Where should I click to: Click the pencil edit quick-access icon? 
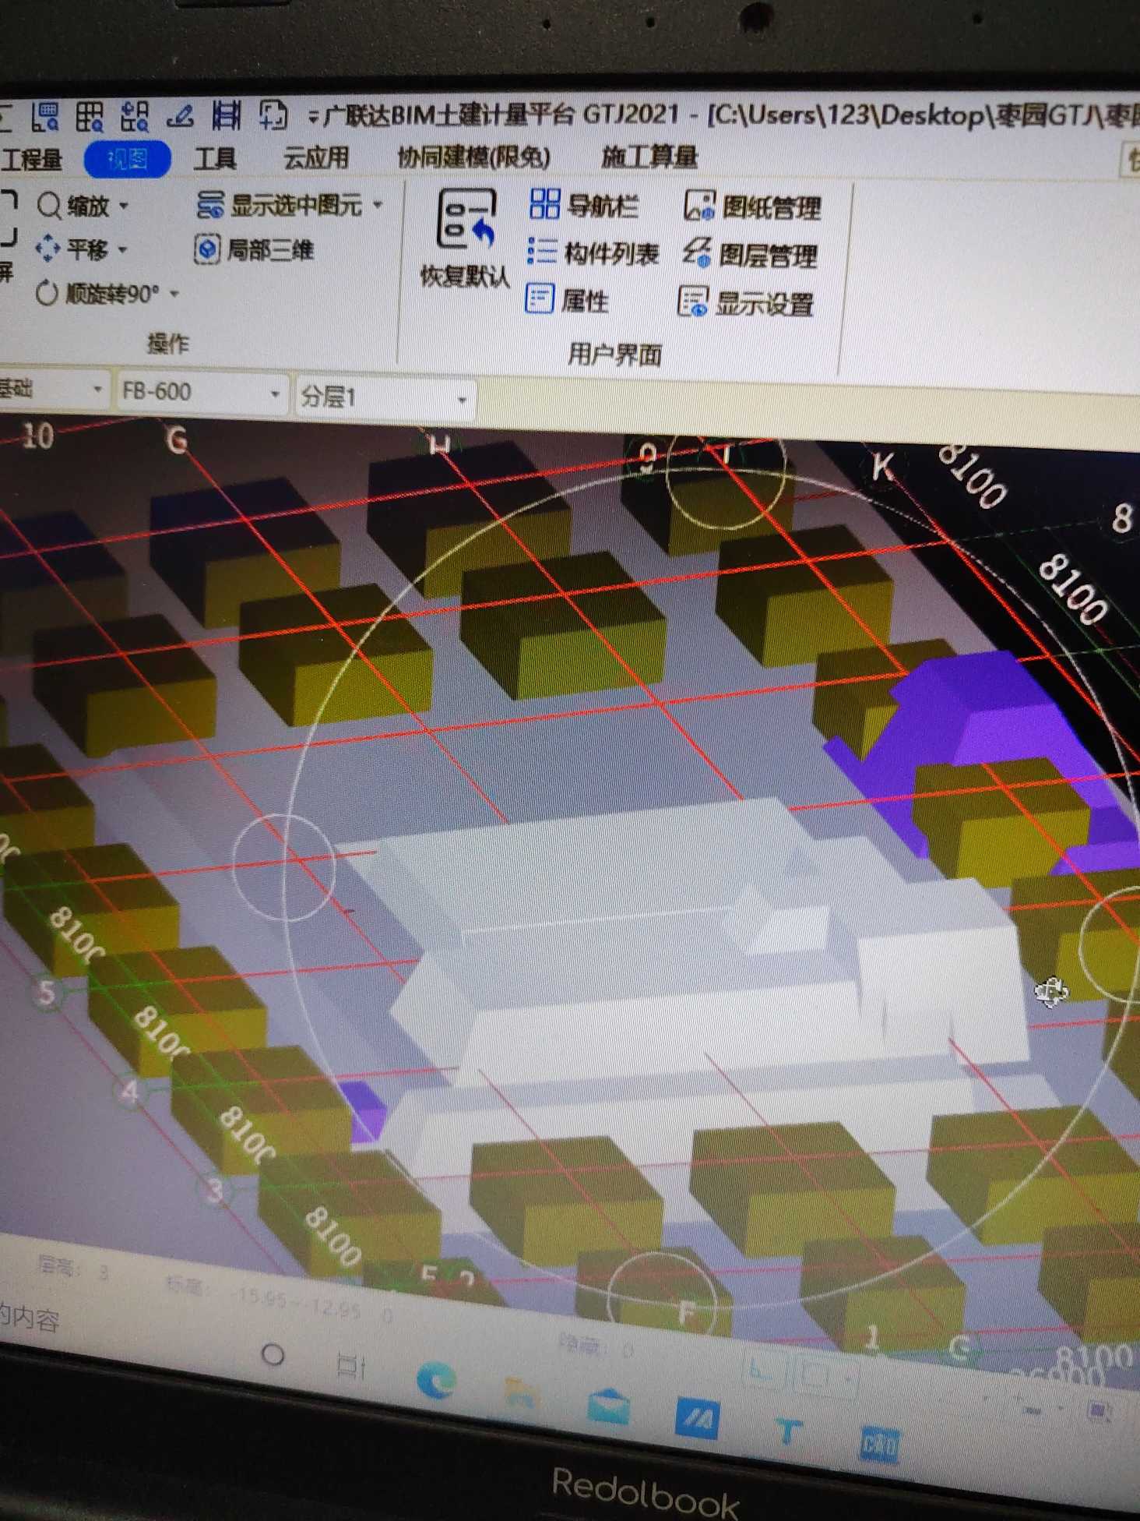[x=181, y=117]
